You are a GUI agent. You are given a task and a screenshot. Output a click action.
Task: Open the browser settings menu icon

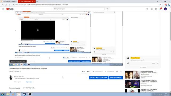coord(157,1)
